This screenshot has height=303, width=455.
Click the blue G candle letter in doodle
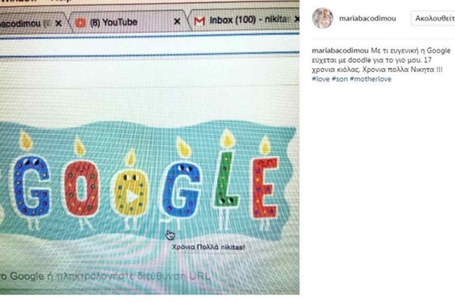click(32, 186)
